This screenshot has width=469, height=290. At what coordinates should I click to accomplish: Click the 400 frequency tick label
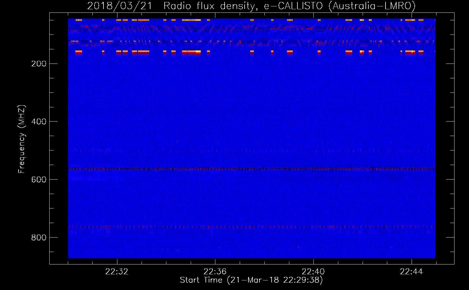coord(39,122)
